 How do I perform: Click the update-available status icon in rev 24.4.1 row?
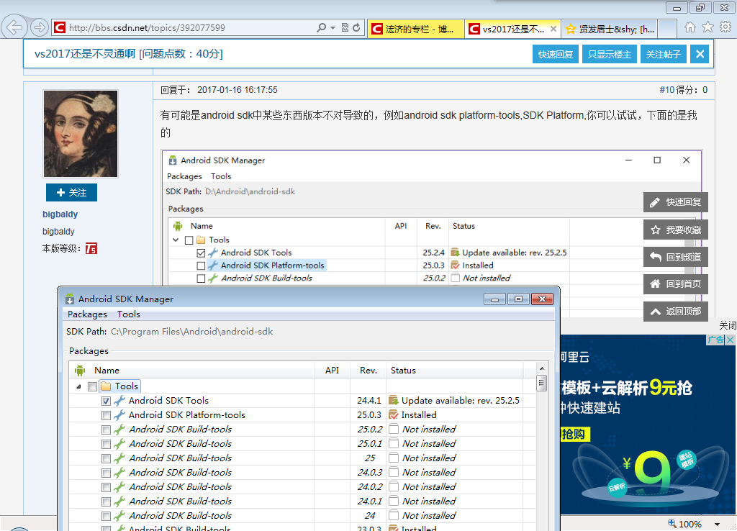point(394,400)
